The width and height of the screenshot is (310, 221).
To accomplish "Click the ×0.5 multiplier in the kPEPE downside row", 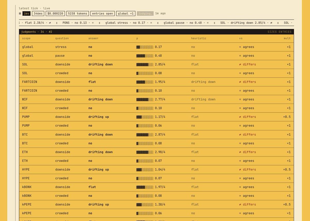I will coord(287,204).
